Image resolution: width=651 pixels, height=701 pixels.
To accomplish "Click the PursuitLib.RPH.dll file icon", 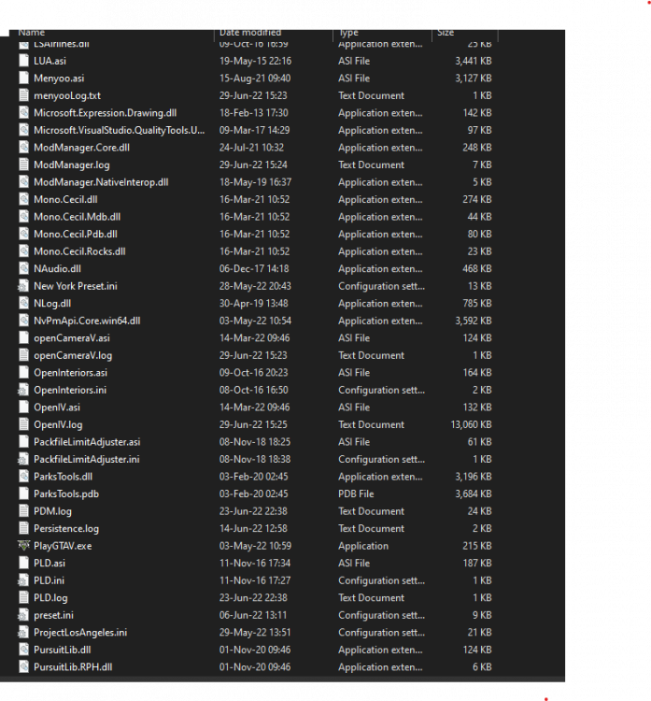I will (23, 667).
